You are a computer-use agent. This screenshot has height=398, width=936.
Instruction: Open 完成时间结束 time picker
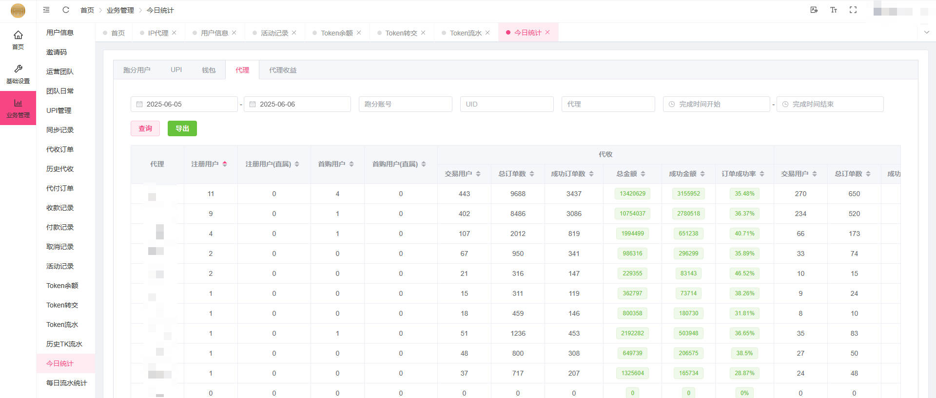[x=830, y=104]
